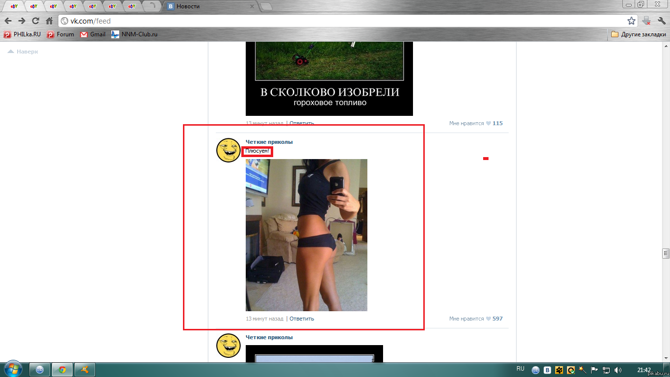670x377 pixels.
Task: Click the 13 минут назад timestamp above Ответить 597
Action: click(x=264, y=319)
